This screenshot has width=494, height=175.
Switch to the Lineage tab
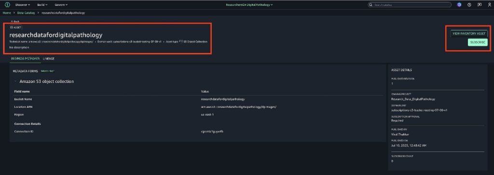pyautogui.click(x=49, y=58)
